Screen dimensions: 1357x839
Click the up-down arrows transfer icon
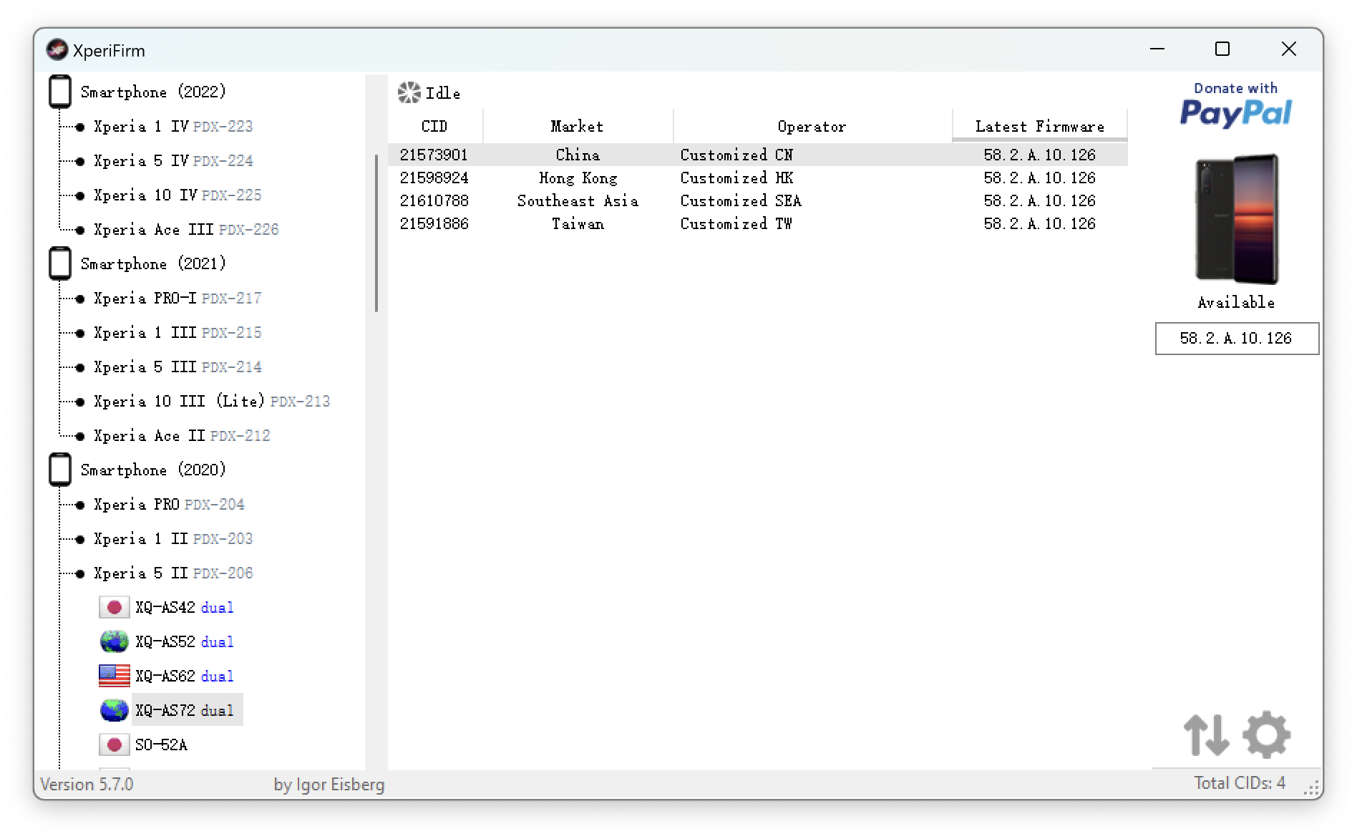click(1206, 735)
